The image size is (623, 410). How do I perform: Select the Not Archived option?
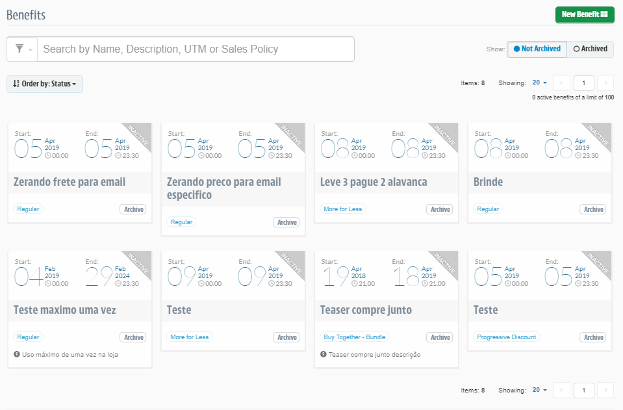(537, 49)
